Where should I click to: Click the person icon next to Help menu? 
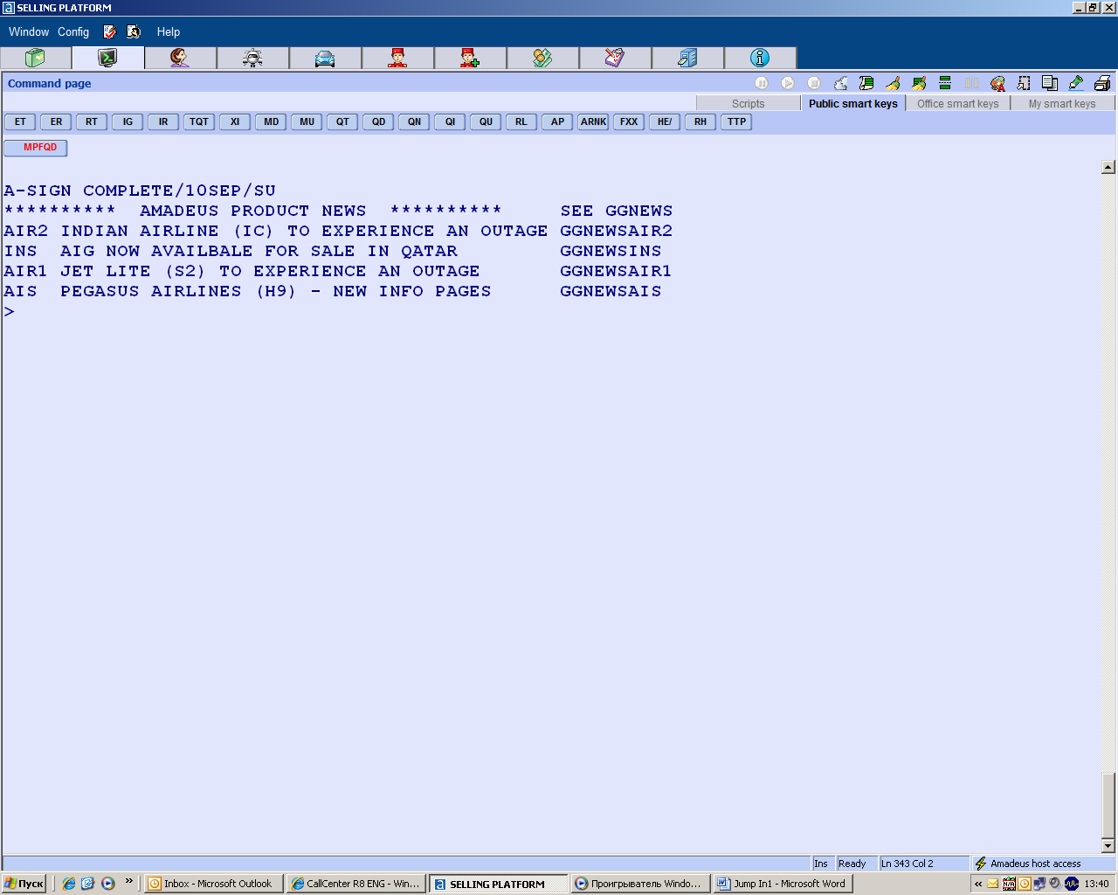click(134, 31)
